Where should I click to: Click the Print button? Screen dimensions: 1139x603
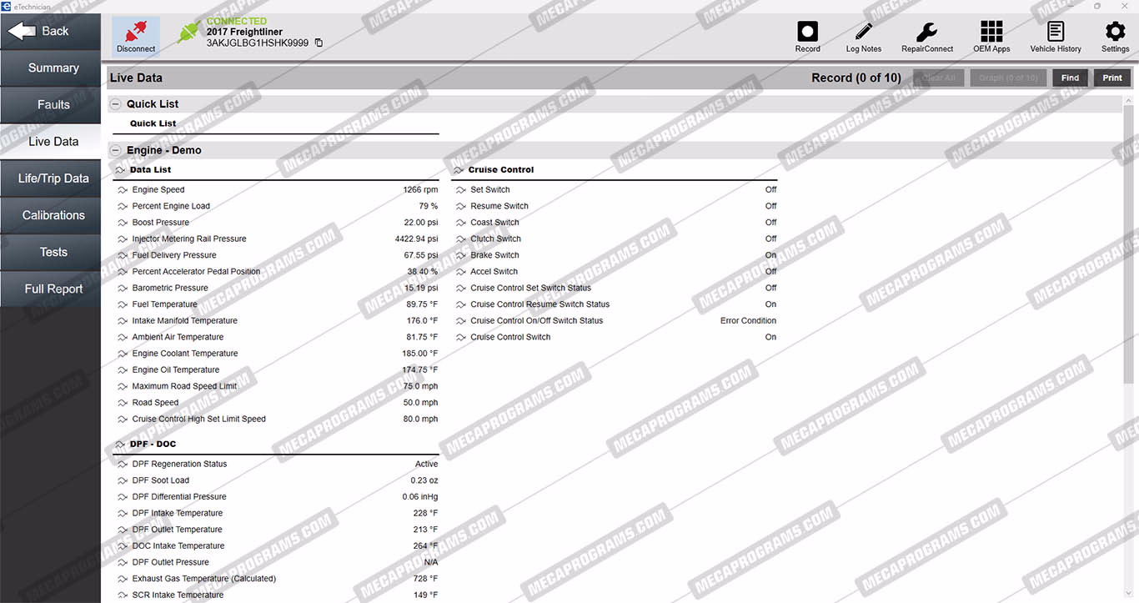pos(1112,78)
